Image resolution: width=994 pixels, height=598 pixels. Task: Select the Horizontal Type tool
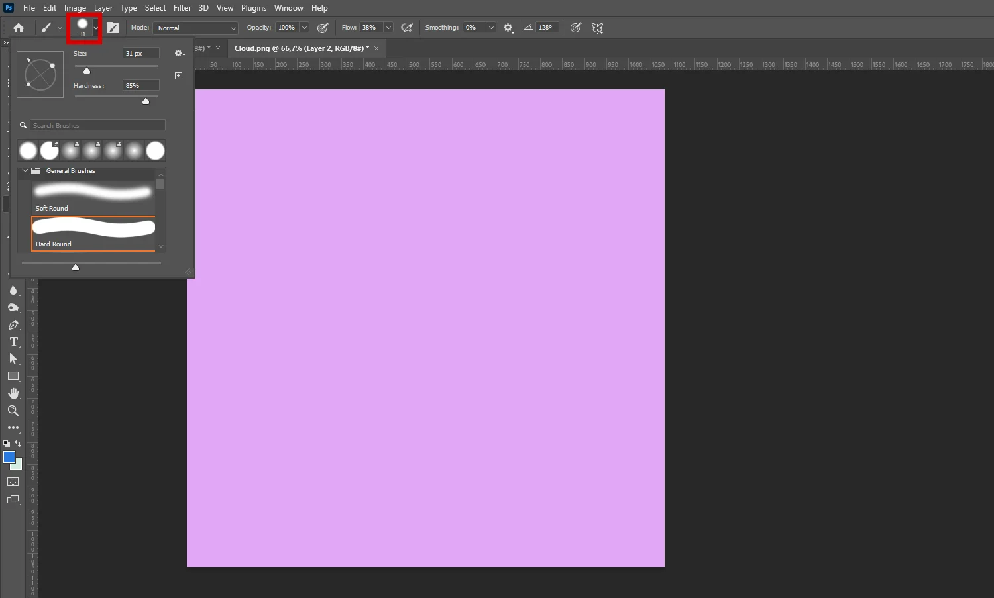coord(13,342)
